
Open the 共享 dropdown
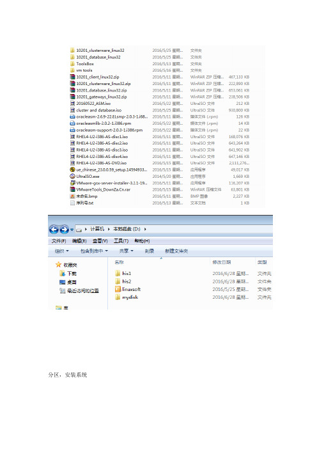tap(126, 251)
